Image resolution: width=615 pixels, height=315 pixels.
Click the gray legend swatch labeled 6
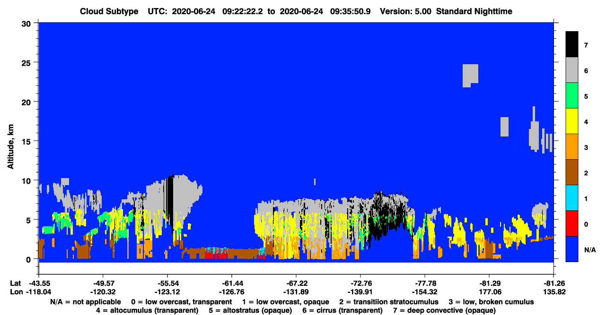tap(572, 70)
